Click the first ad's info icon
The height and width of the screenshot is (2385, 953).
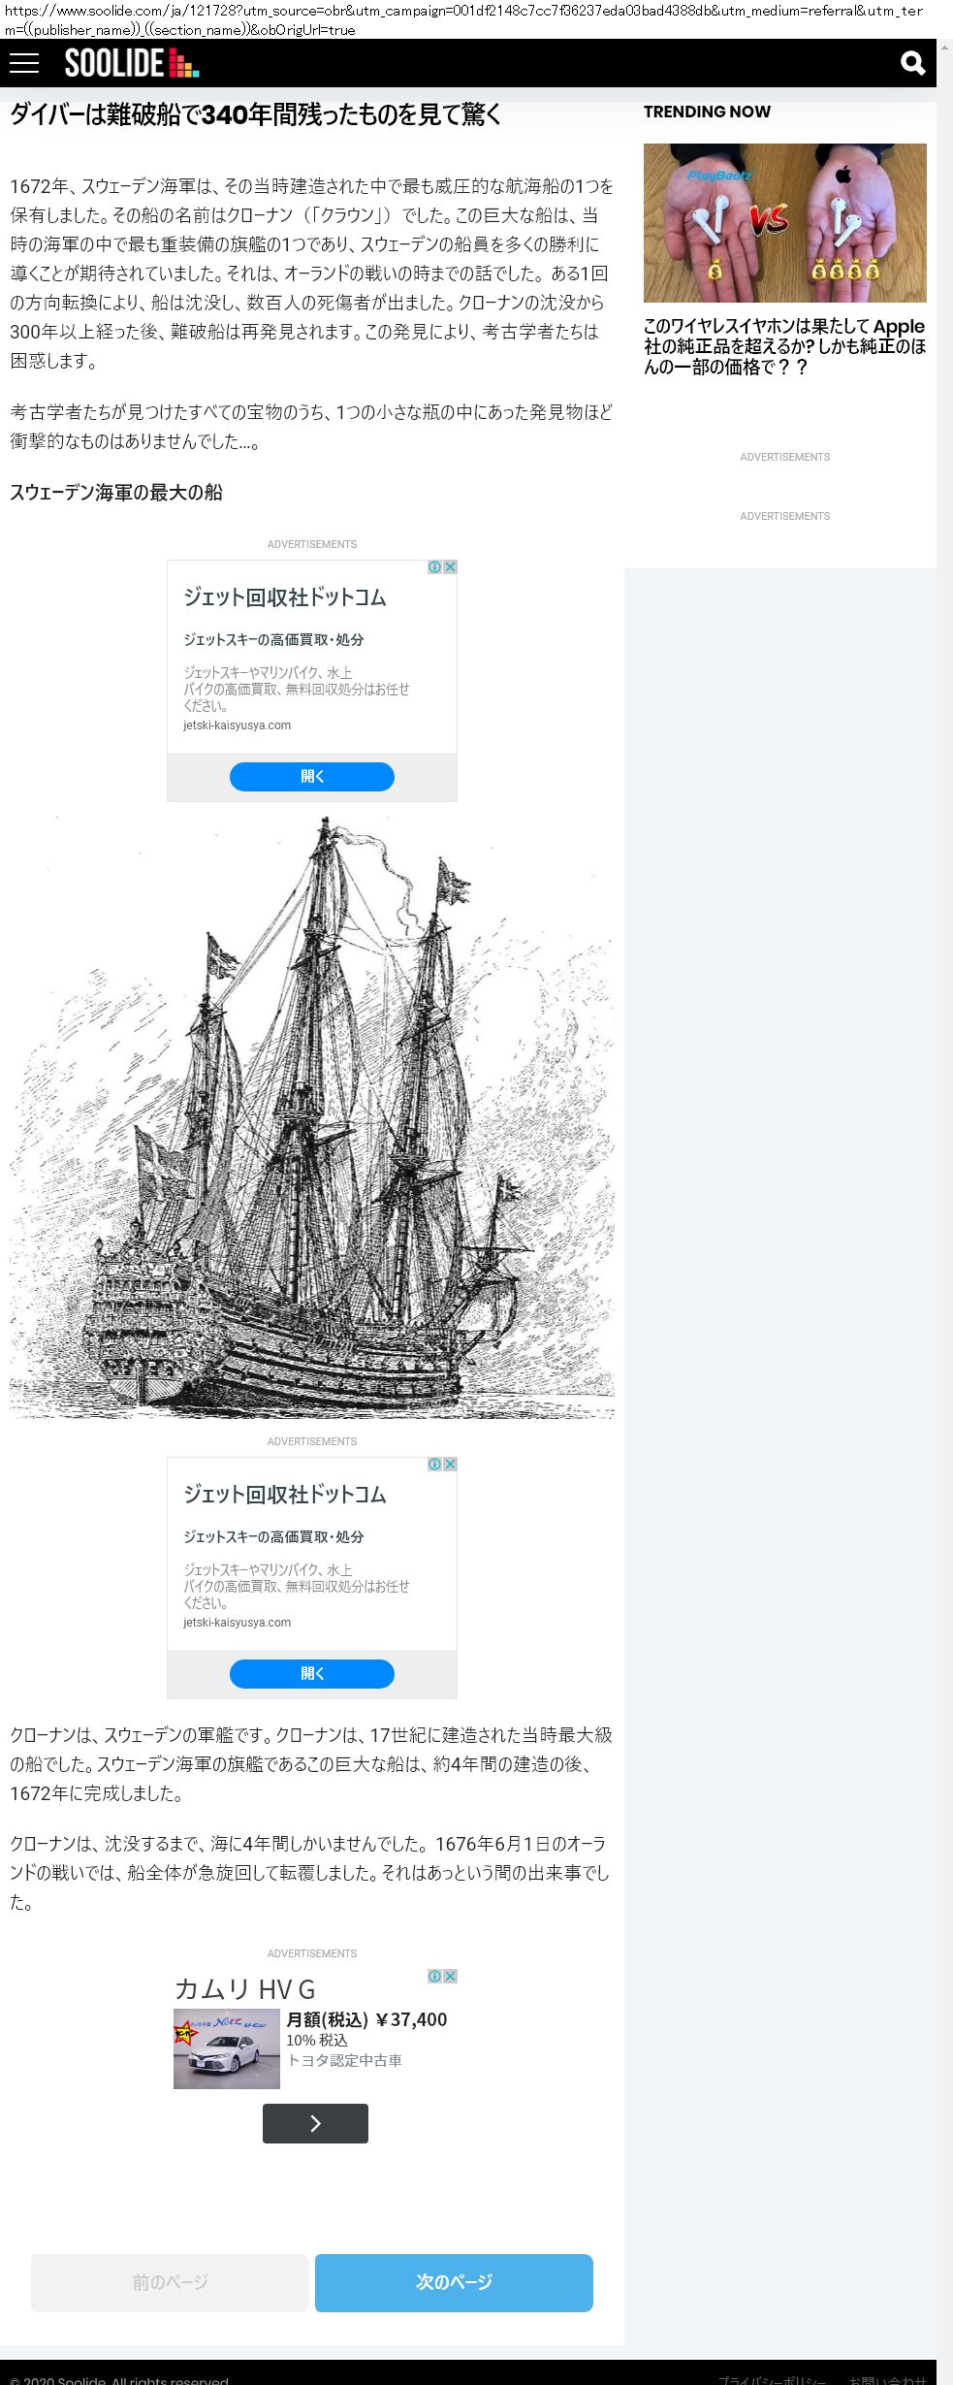coord(435,566)
